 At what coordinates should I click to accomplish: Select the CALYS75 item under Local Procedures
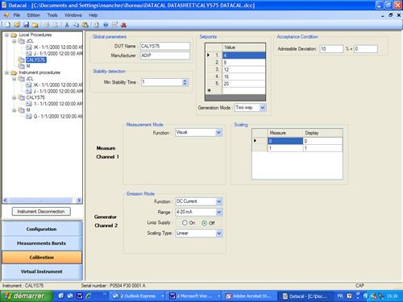pyautogui.click(x=36, y=60)
